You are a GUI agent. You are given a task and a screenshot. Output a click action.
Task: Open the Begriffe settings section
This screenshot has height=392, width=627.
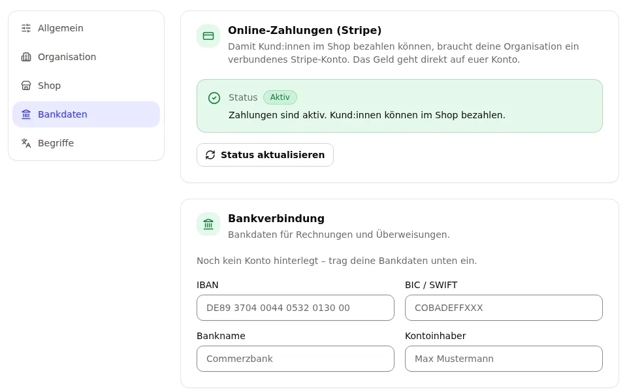click(x=86, y=143)
